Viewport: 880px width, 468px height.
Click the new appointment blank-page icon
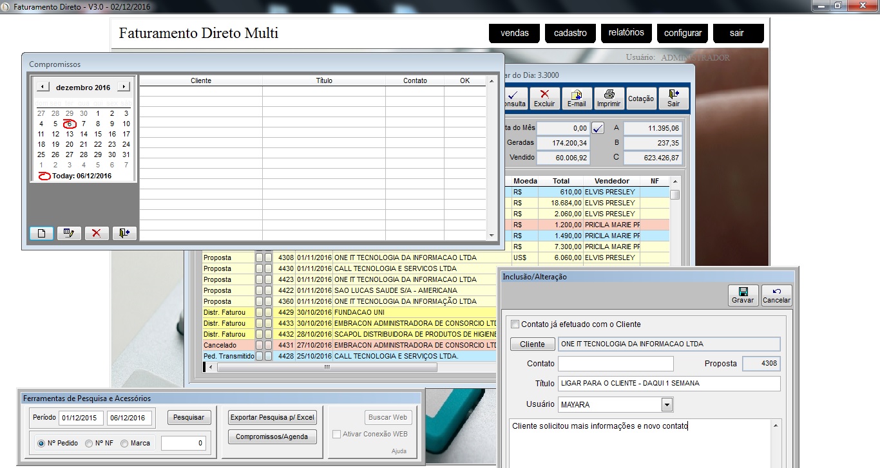(41, 233)
